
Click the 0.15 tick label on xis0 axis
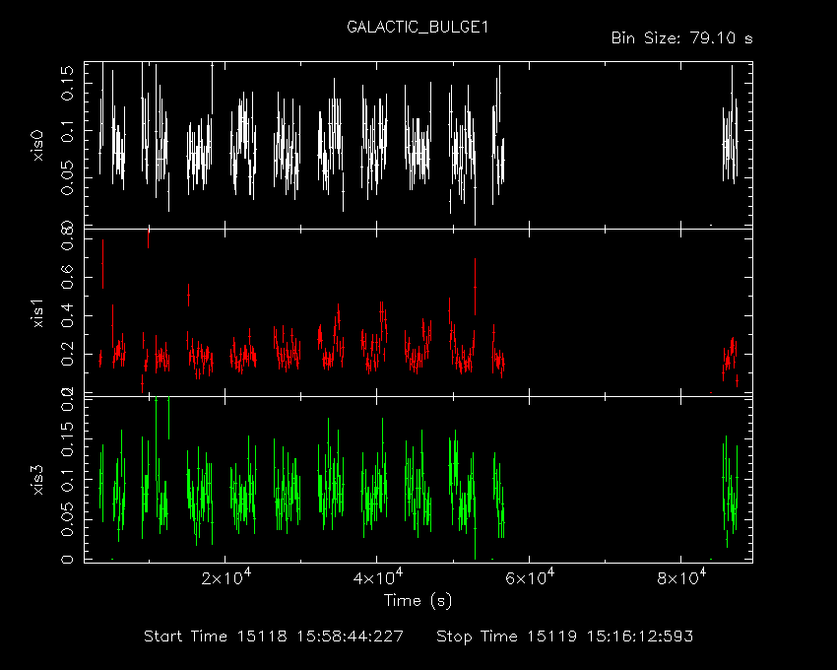pos(67,84)
